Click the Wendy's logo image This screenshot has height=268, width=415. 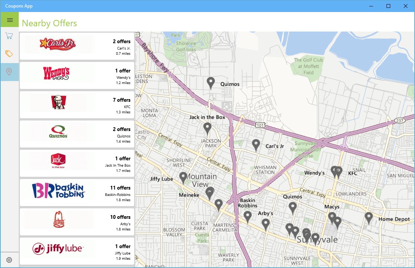coord(56,73)
